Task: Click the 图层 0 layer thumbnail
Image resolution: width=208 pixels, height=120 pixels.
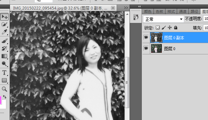Action: point(156,48)
